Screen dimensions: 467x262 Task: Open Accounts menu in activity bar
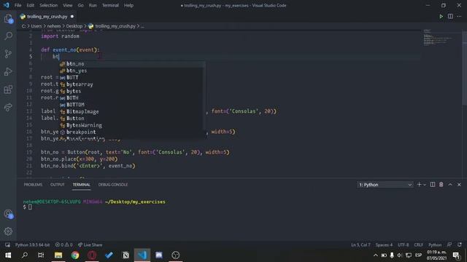point(8,214)
